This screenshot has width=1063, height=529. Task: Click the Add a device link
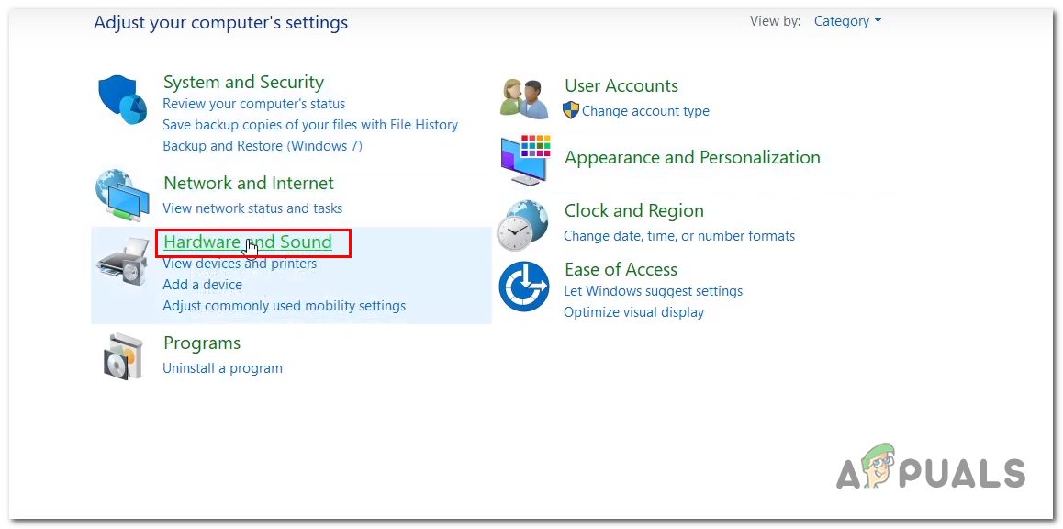click(203, 285)
